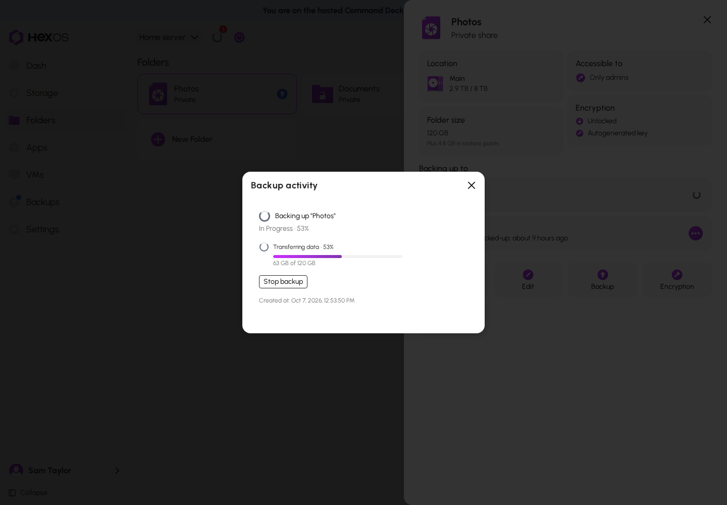This screenshot has height=505, width=727.
Task: Open the purple more options menu
Action: 696,233
